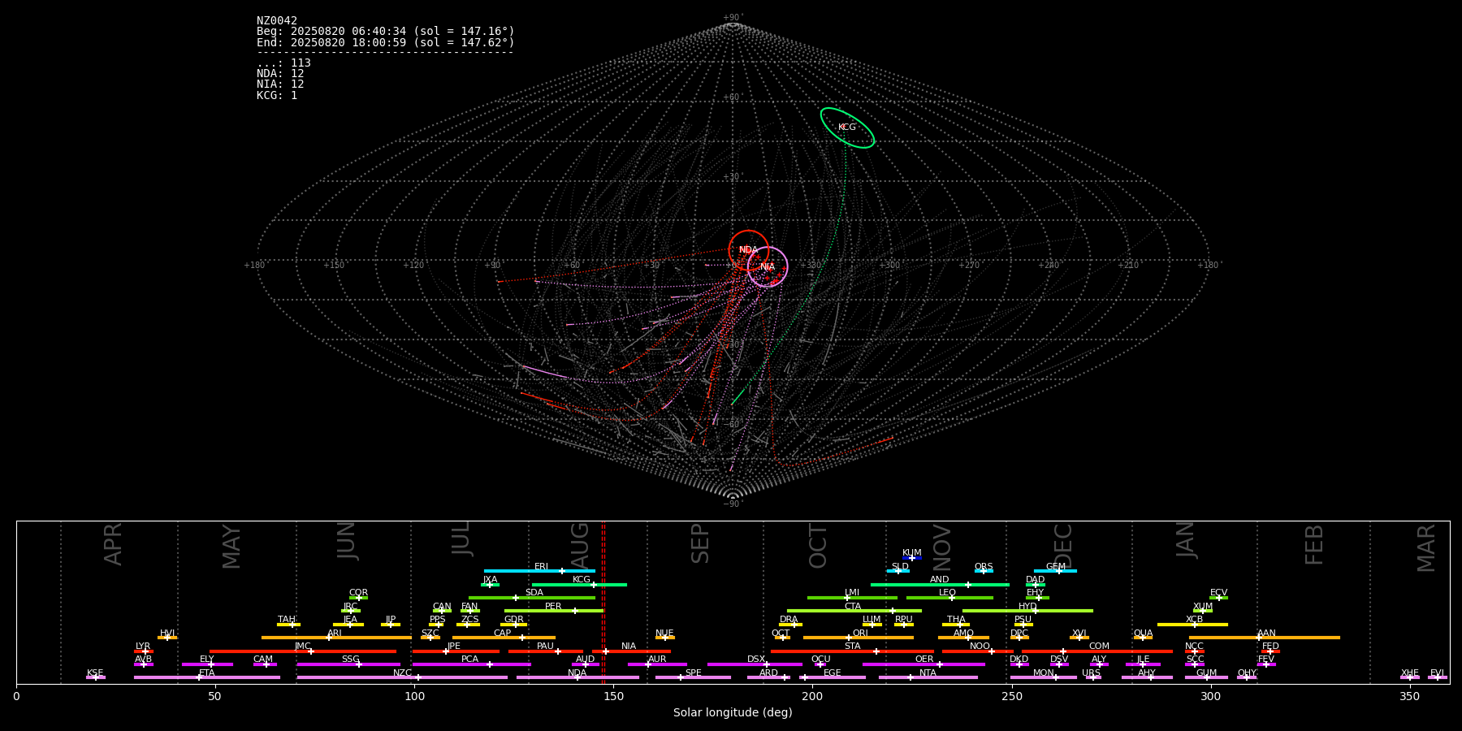Screen dimensions: 1462x731
Task: Click the +210 longitude label on map
Action: 1128,266
